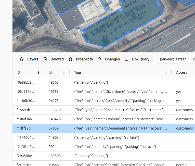
Task: Click Id value 57839
Action: tap(54, 128)
